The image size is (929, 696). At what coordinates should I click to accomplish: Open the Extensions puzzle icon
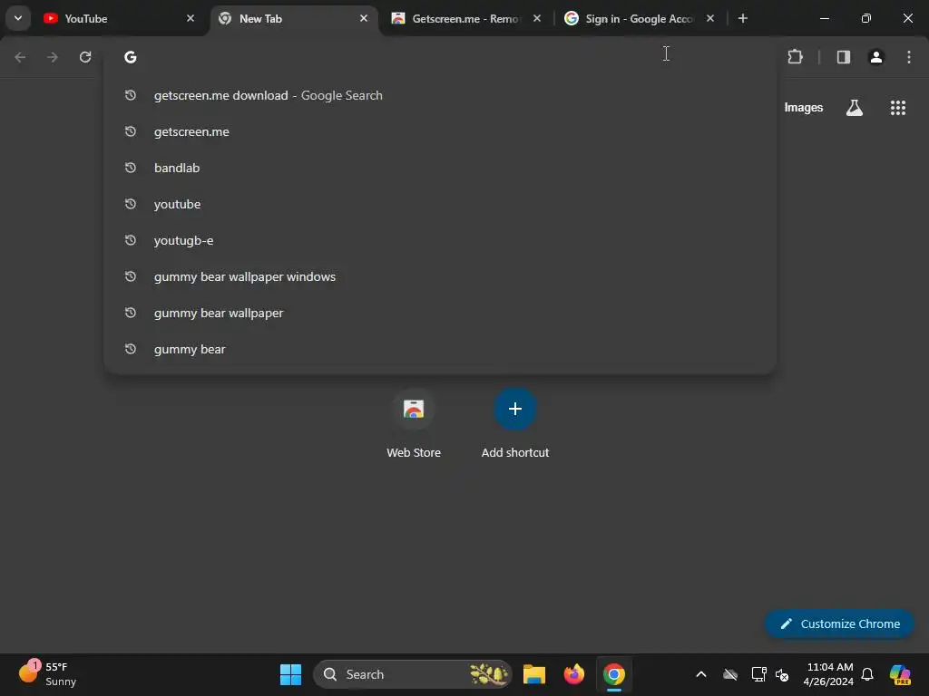[x=795, y=57]
